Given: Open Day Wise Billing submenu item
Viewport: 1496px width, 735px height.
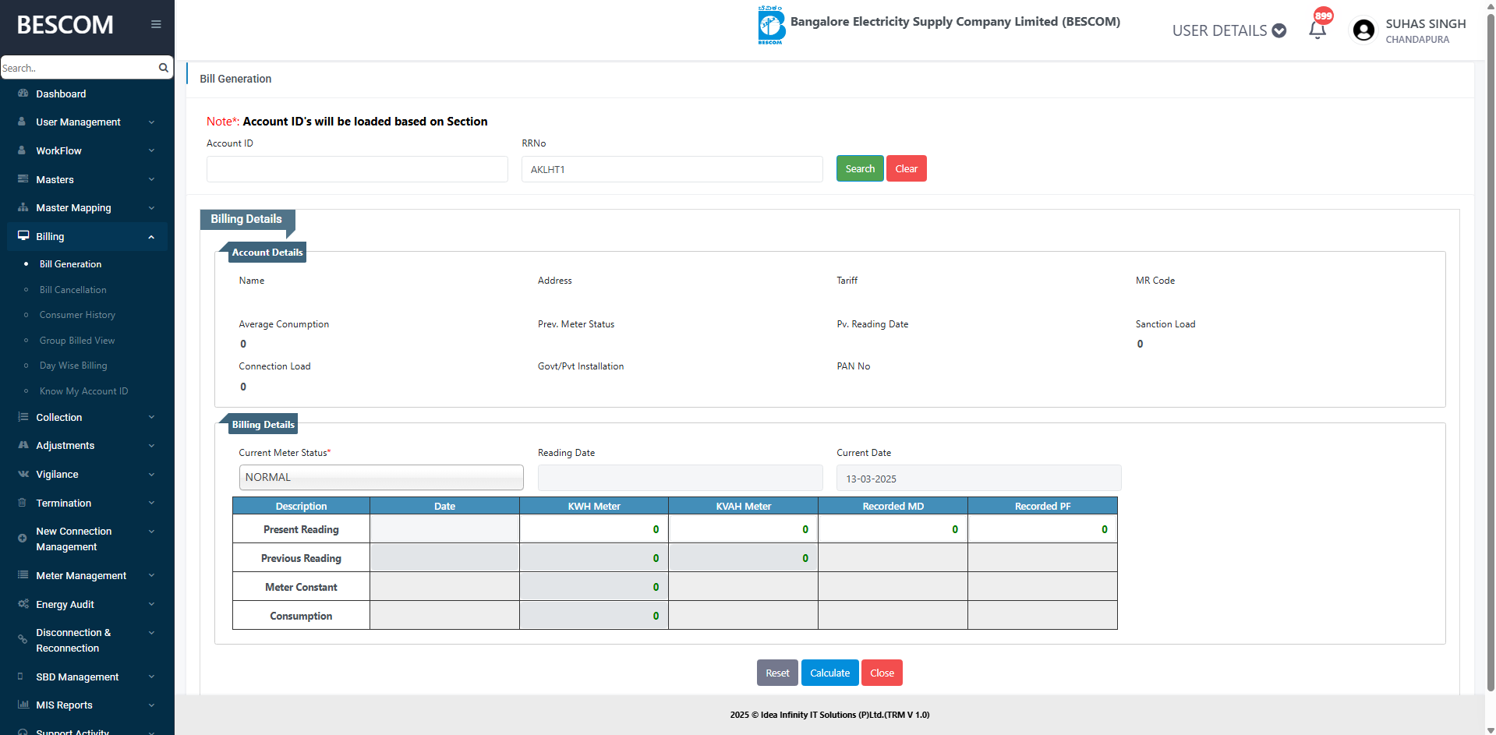Looking at the screenshot, I should pyautogui.click(x=73, y=366).
